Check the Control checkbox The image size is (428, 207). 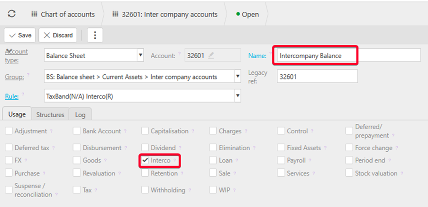pyautogui.click(x=281, y=131)
